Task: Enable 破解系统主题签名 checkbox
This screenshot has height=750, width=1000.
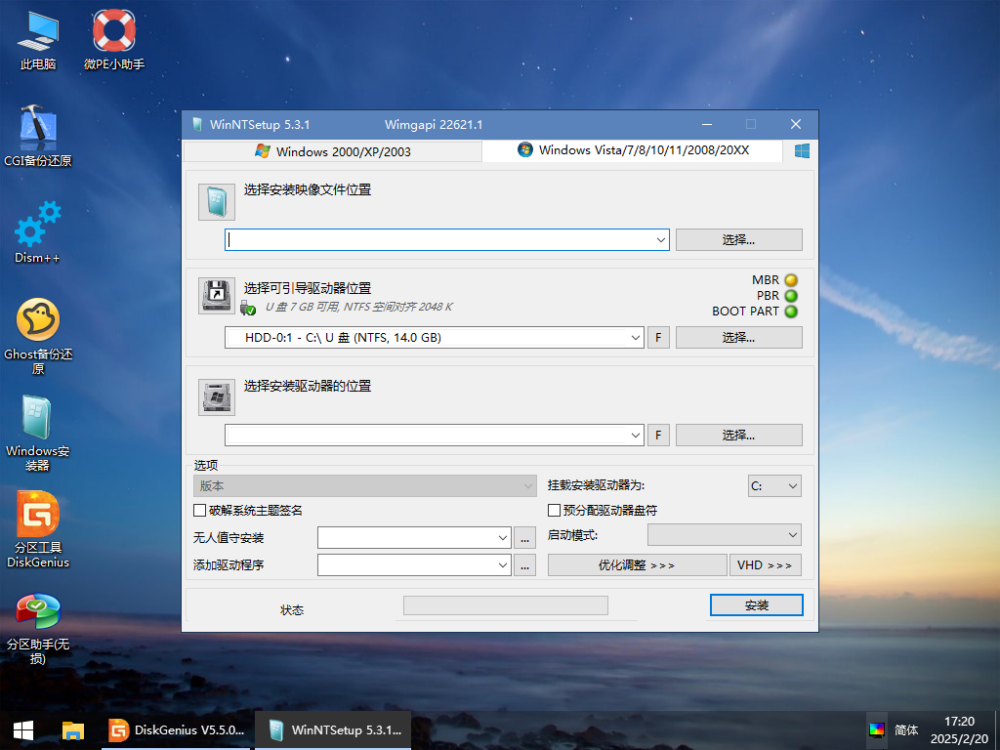Action: [x=199, y=510]
